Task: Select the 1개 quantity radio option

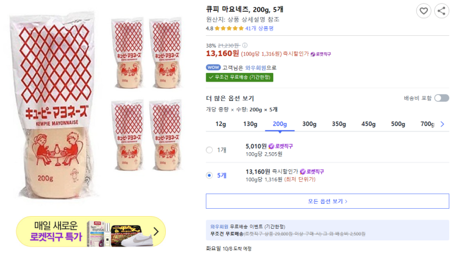Action: coord(210,150)
